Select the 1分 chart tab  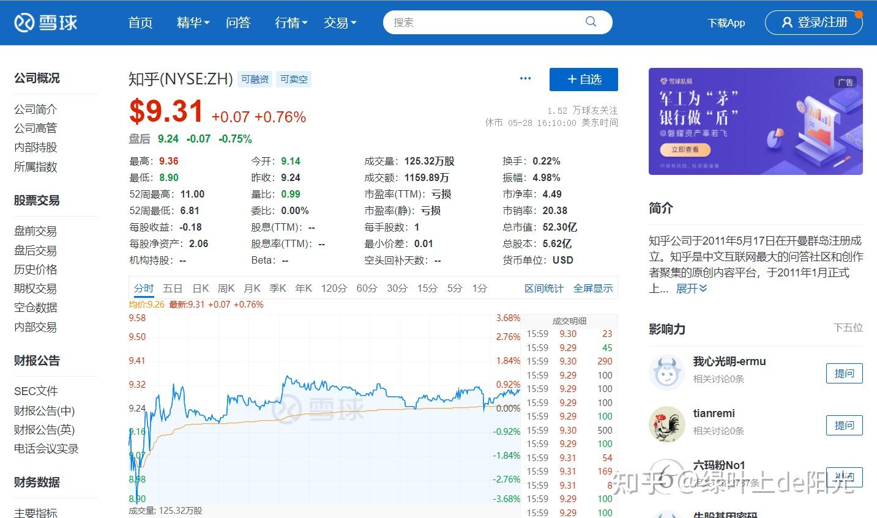[480, 288]
